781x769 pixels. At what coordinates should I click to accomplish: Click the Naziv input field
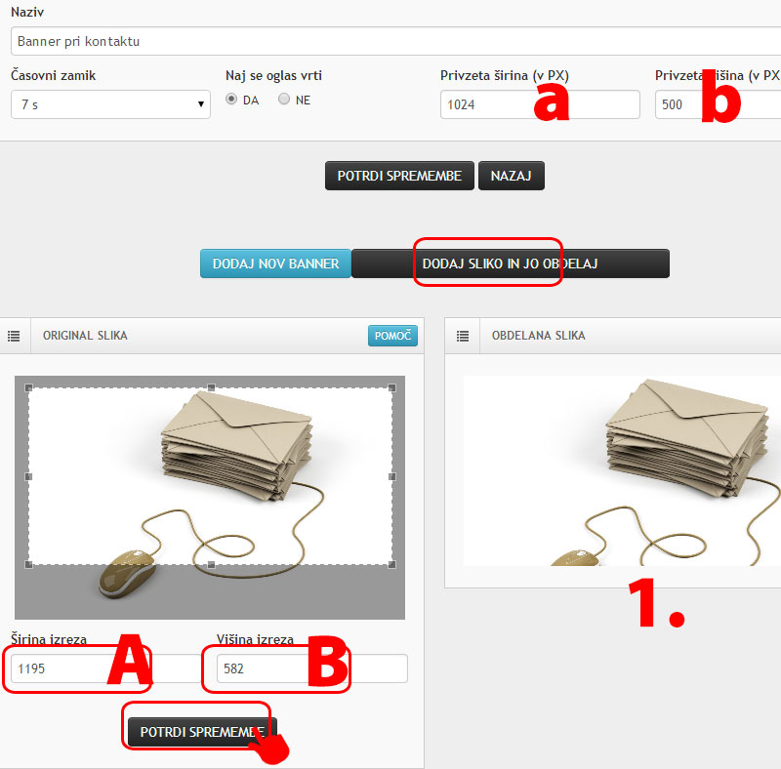coord(395,41)
